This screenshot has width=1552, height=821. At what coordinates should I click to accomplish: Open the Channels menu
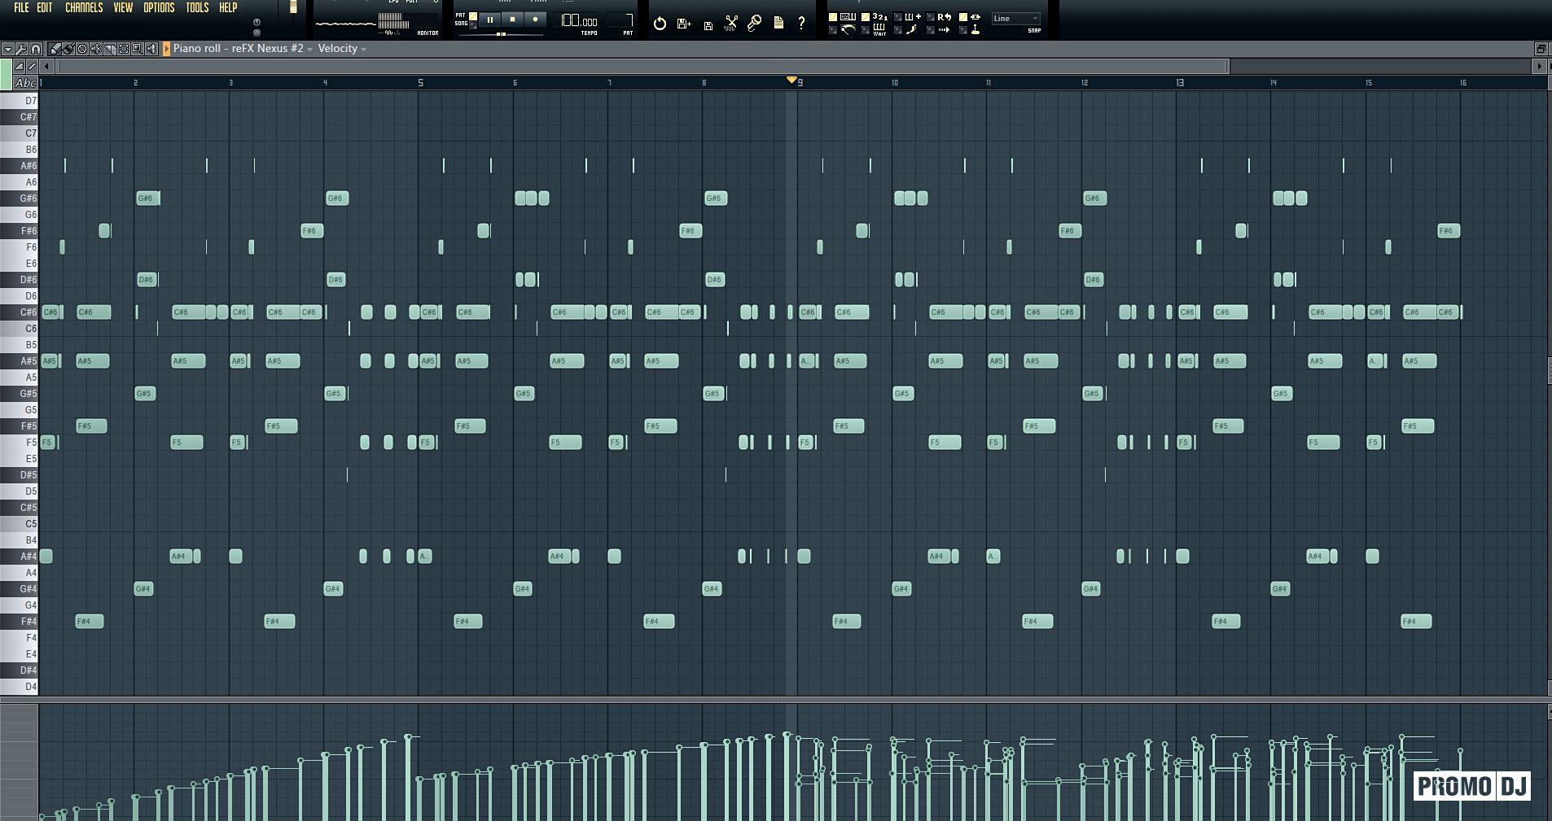[84, 8]
